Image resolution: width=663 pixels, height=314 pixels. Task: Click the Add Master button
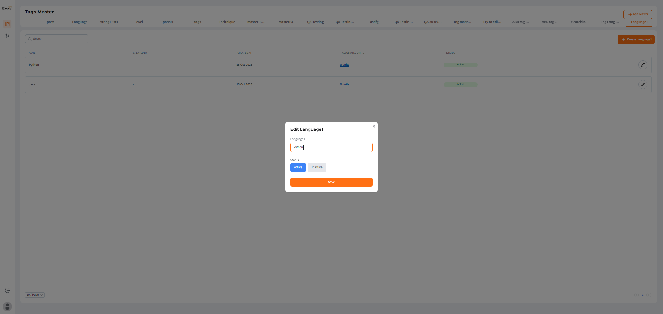tap(638, 14)
